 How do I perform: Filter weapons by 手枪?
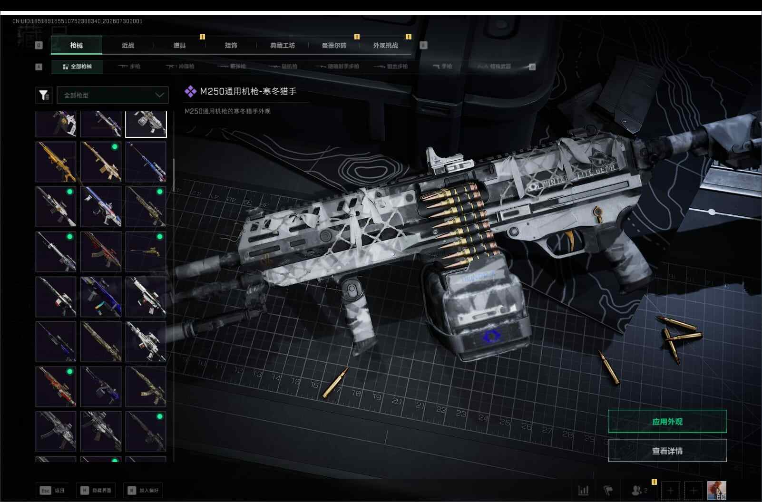click(442, 67)
